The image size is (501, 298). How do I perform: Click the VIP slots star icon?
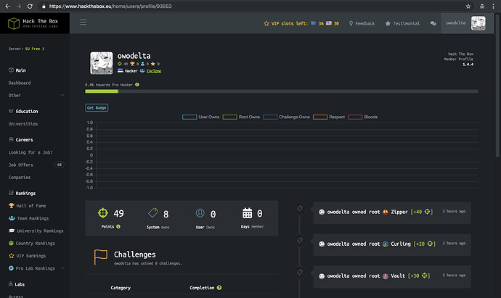(266, 23)
